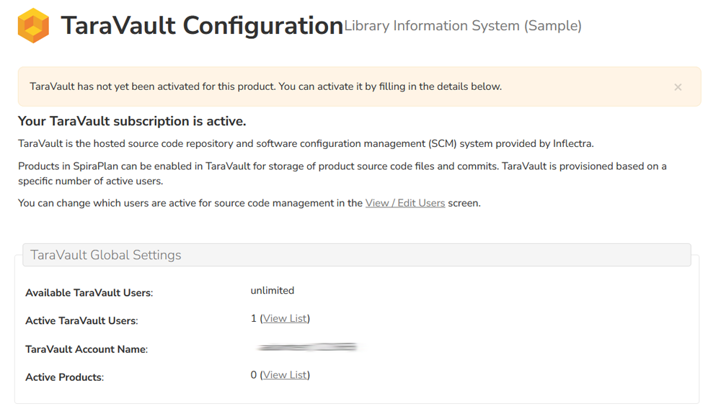Screen dimensions: 721x414
Task: Open View List for Active Products
Action: pyautogui.click(x=285, y=375)
